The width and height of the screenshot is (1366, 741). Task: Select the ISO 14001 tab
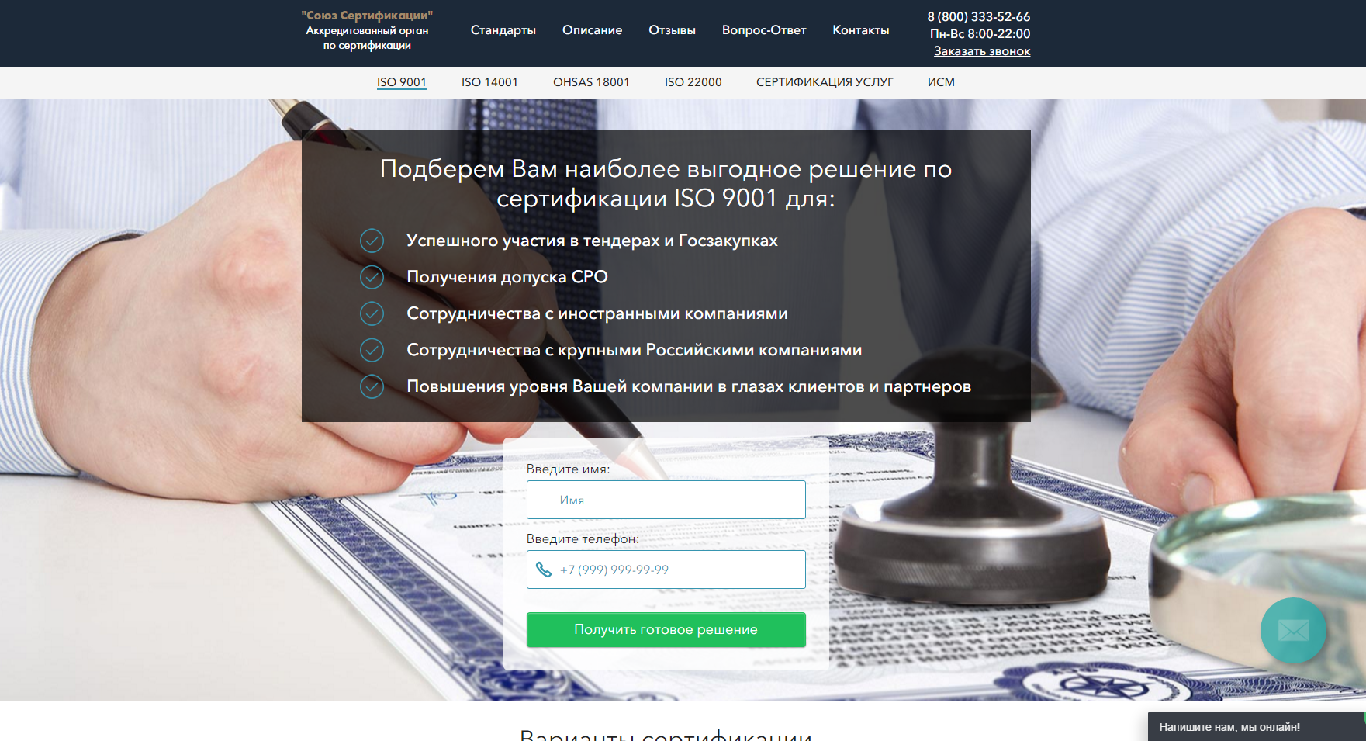tap(489, 82)
